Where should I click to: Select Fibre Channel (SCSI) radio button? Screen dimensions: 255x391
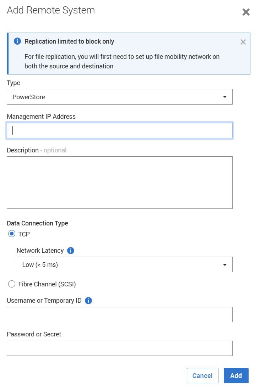pyautogui.click(x=12, y=284)
